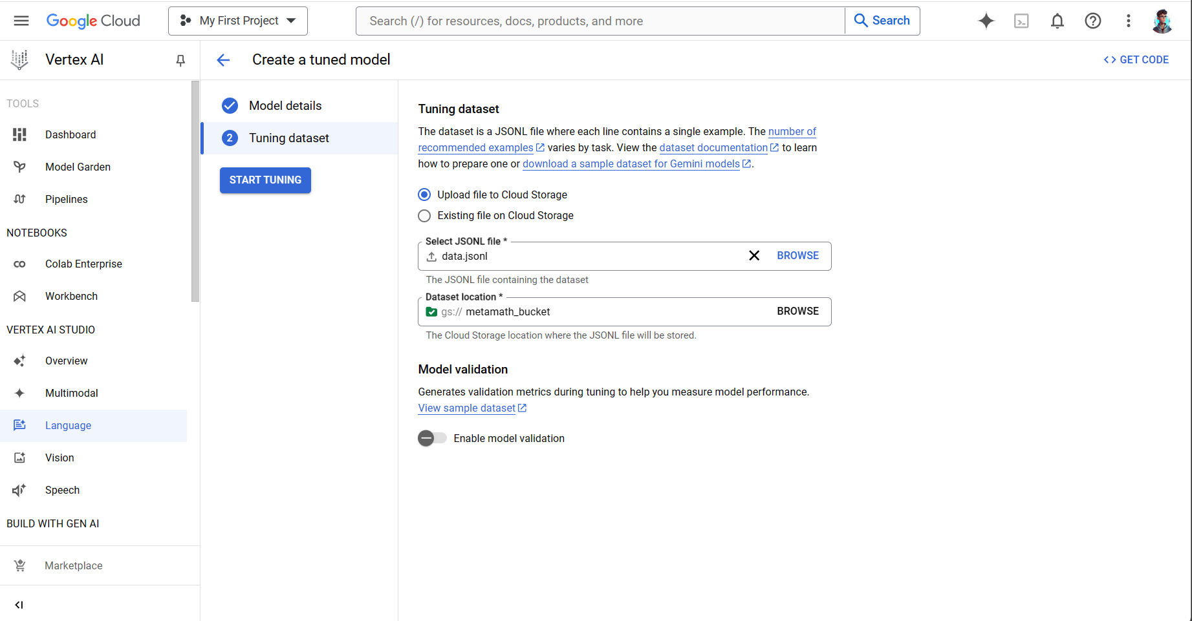Click the Speech sidebar icon
This screenshot has width=1192, height=621.
[19, 490]
